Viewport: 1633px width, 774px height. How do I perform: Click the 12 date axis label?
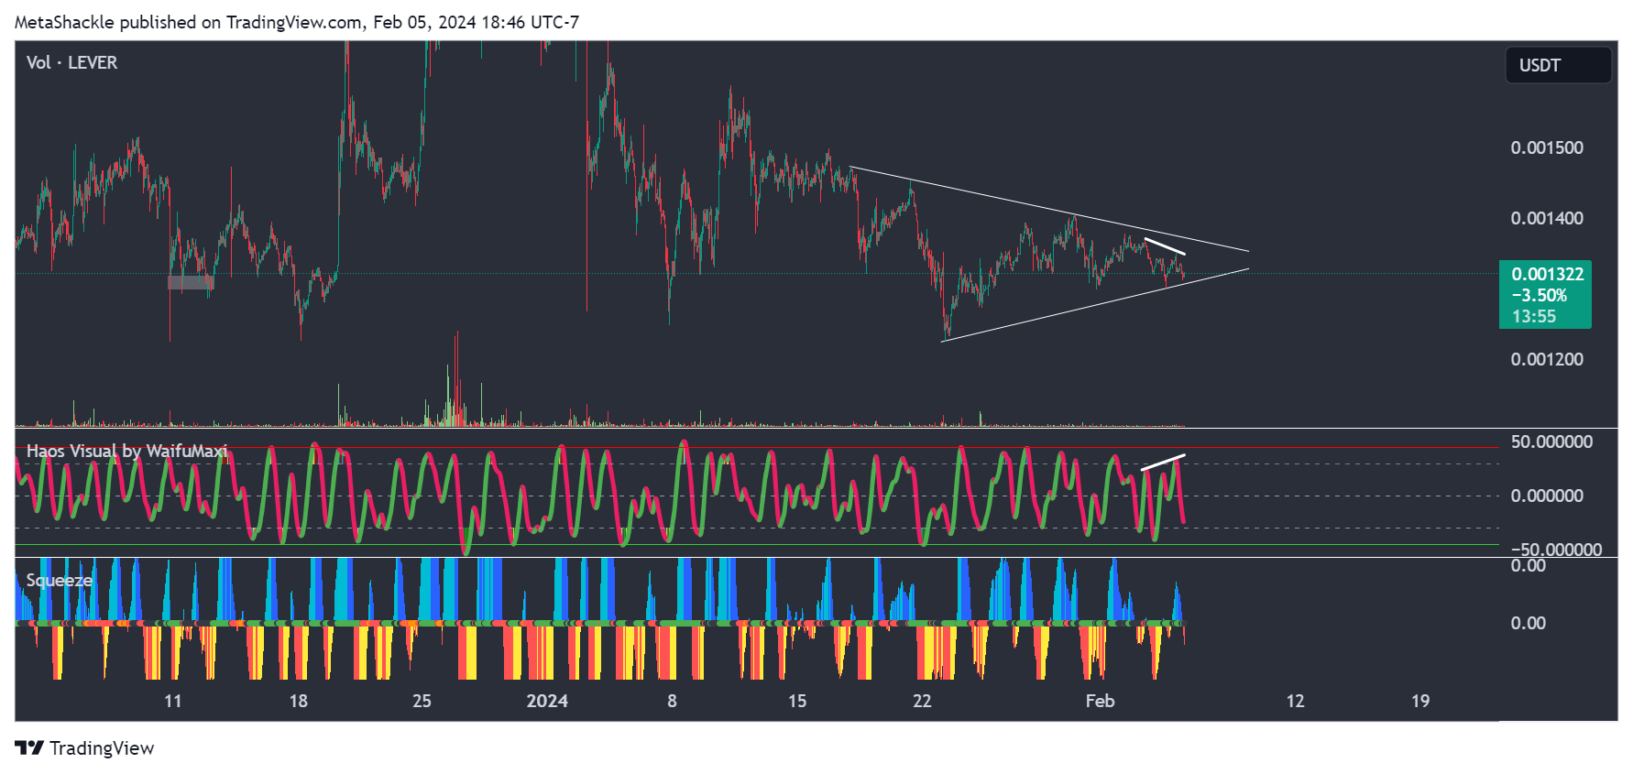[1295, 701]
